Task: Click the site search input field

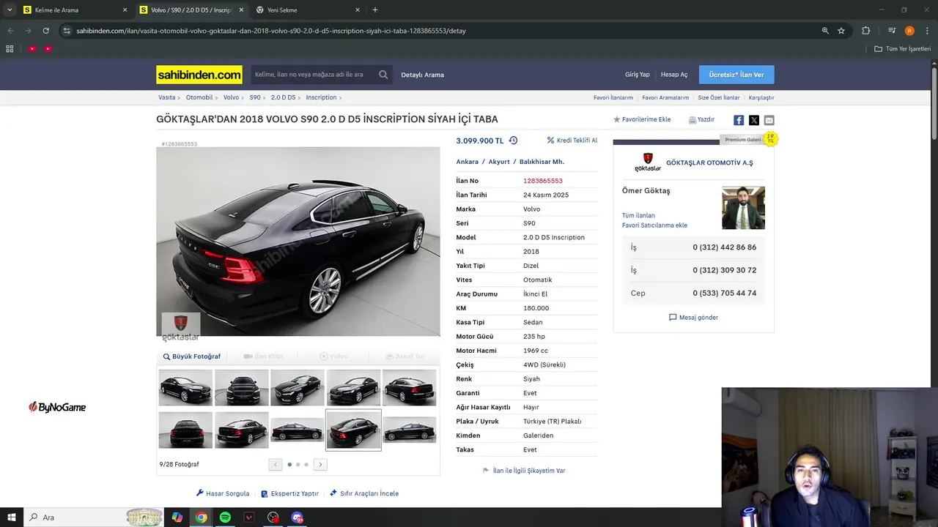Action: point(313,75)
